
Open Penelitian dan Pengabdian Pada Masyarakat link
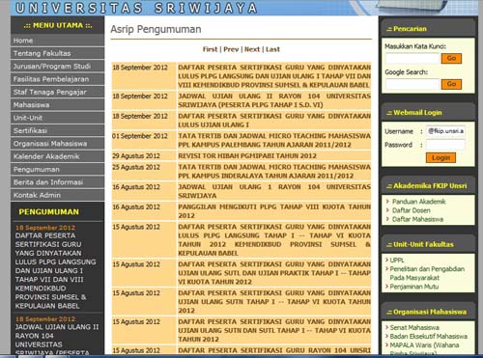[427, 273]
